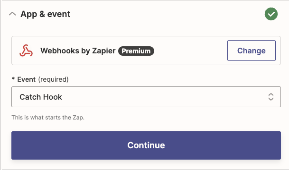The image size is (289, 170).
Task: Click the Catch Hook text value
Action: pyautogui.click(x=41, y=97)
